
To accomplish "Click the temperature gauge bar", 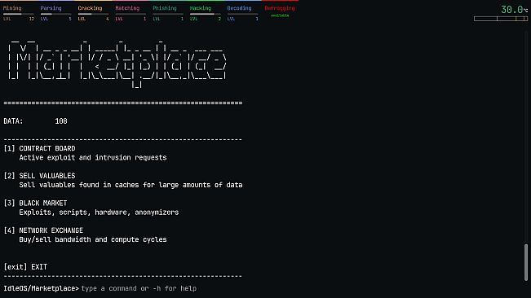I will [x=501, y=19].
